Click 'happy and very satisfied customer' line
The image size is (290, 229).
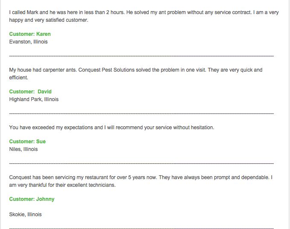(x=48, y=20)
